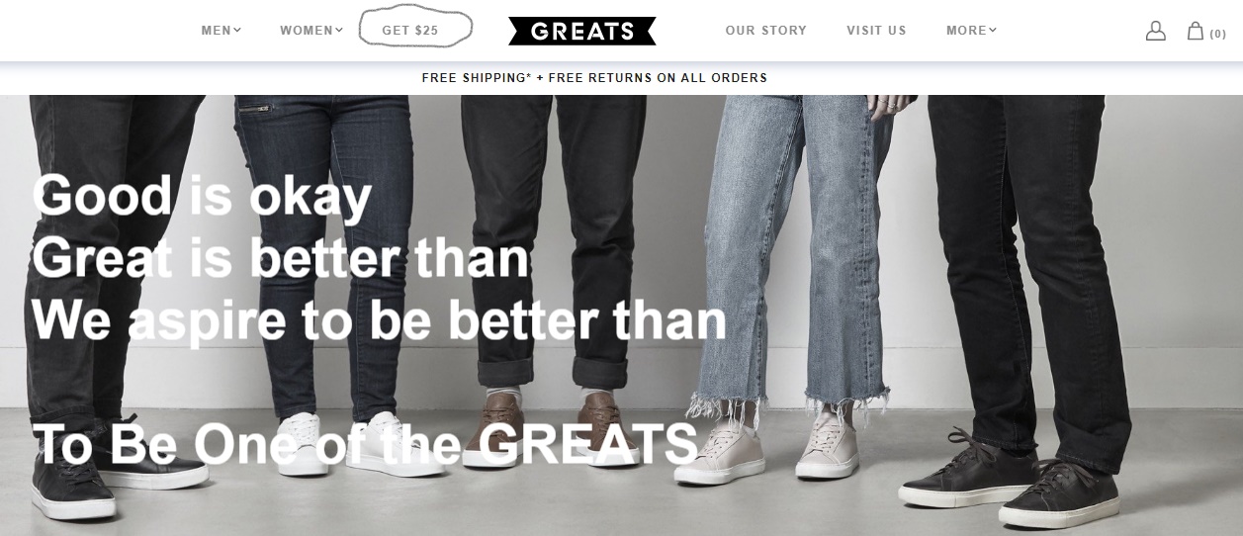Expand the WOMEN menu chevron

pyautogui.click(x=339, y=30)
